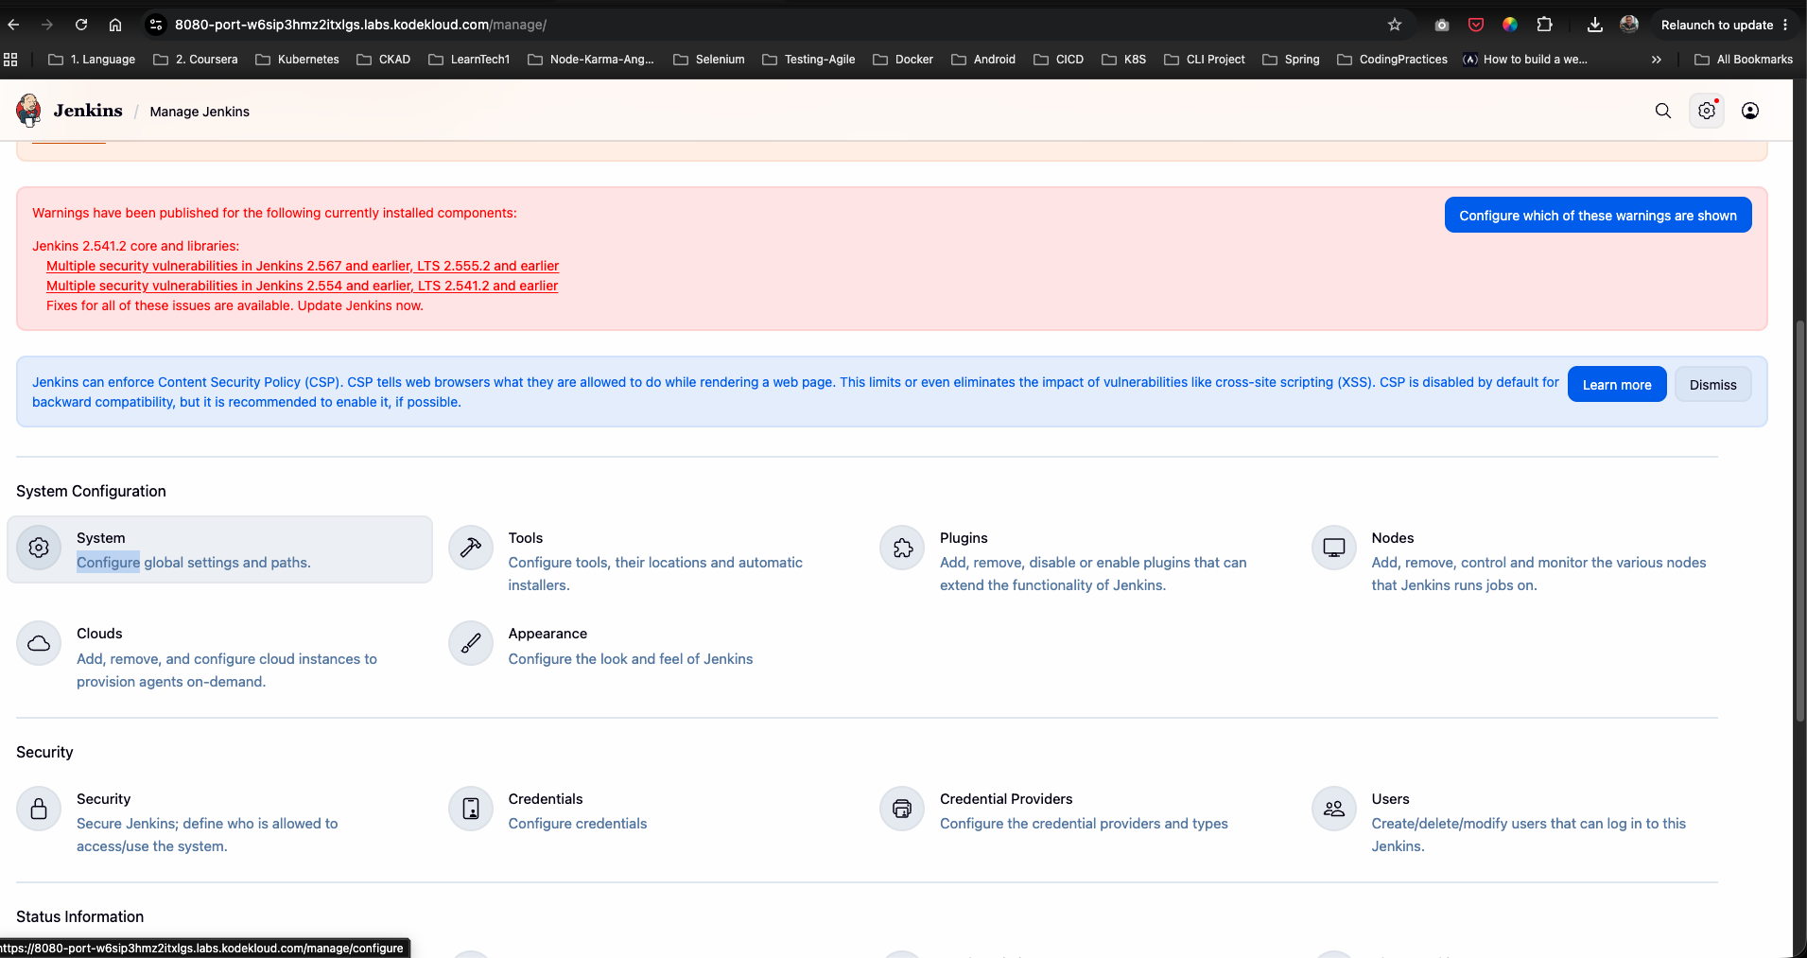Expand the hidden bookmarks chevron
Screen dimensions: 1807x958
tap(1656, 59)
